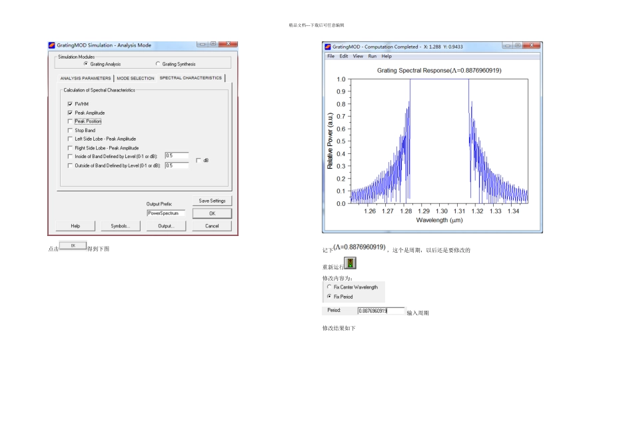Enable the Peak Position checkbox

click(x=70, y=121)
